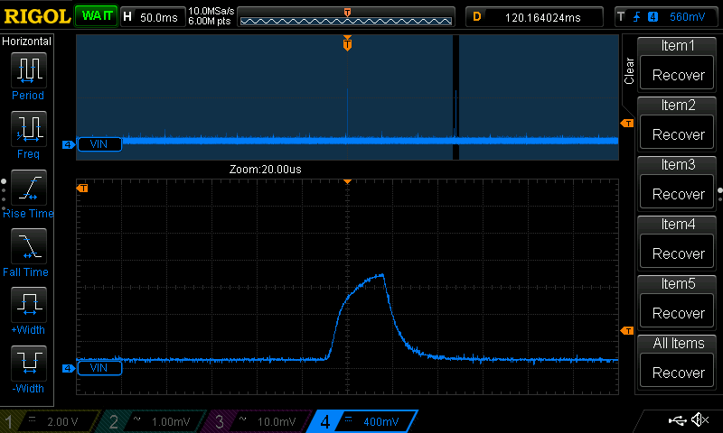Click the VIN label in overview waveform
The height and width of the screenshot is (433, 723).
pos(99,144)
